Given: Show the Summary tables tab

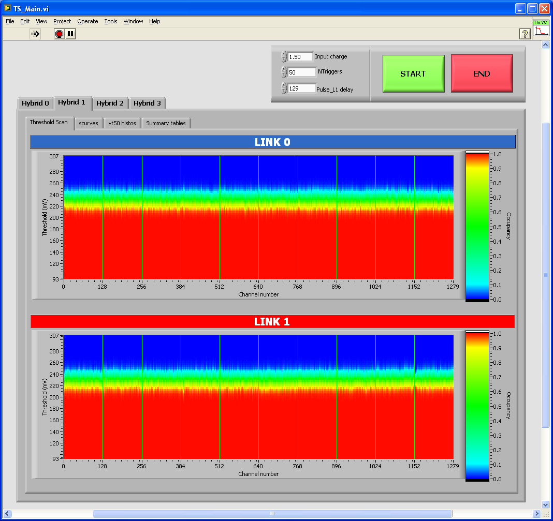Looking at the screenshot, I should 166,123.
